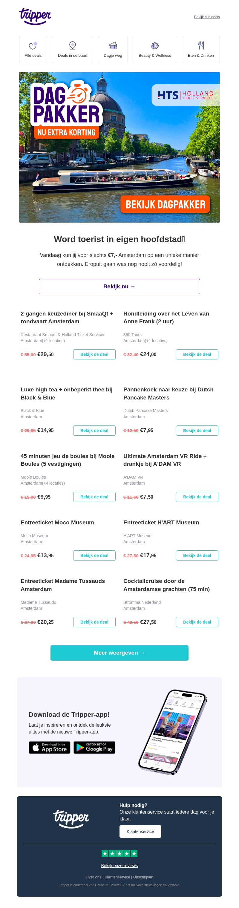Click the Dagpakker Amsterdam canal banner
This screenshot has width=239, height=908.
tap(119, 147)
